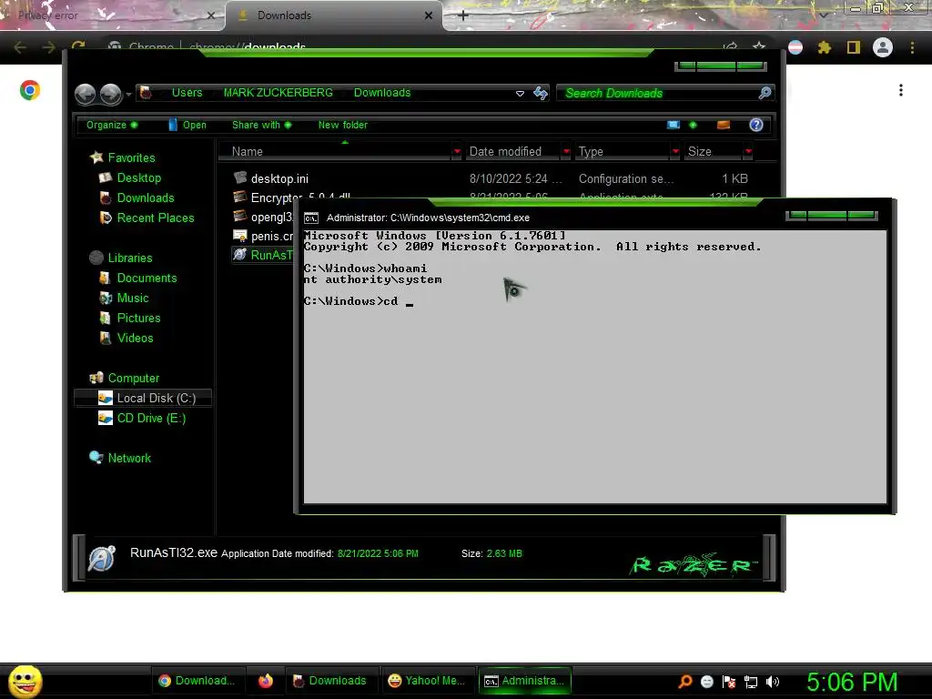
Task: Toggle the preview pane icon
Action: (x=724, y=125)
